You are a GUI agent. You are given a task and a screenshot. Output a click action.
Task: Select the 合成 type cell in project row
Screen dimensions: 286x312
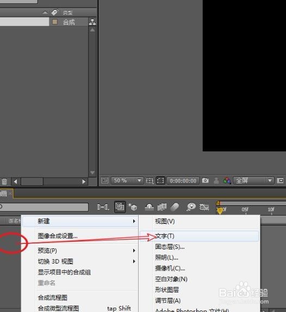pos(69,22)
